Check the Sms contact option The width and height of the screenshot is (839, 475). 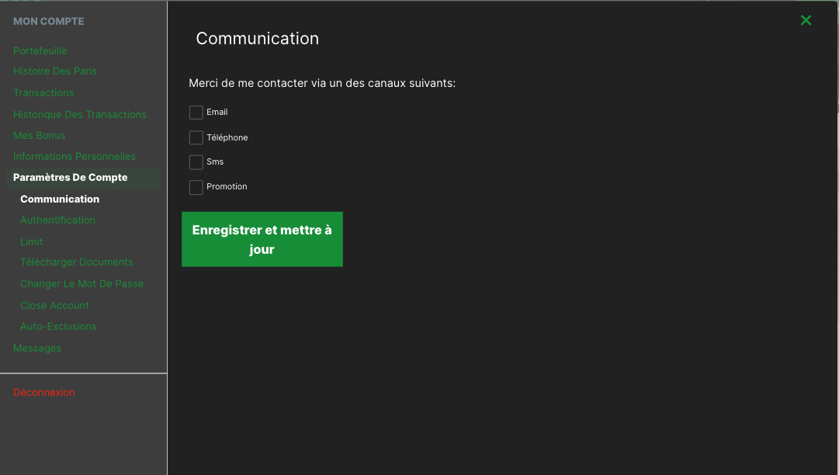pos(196,162)
